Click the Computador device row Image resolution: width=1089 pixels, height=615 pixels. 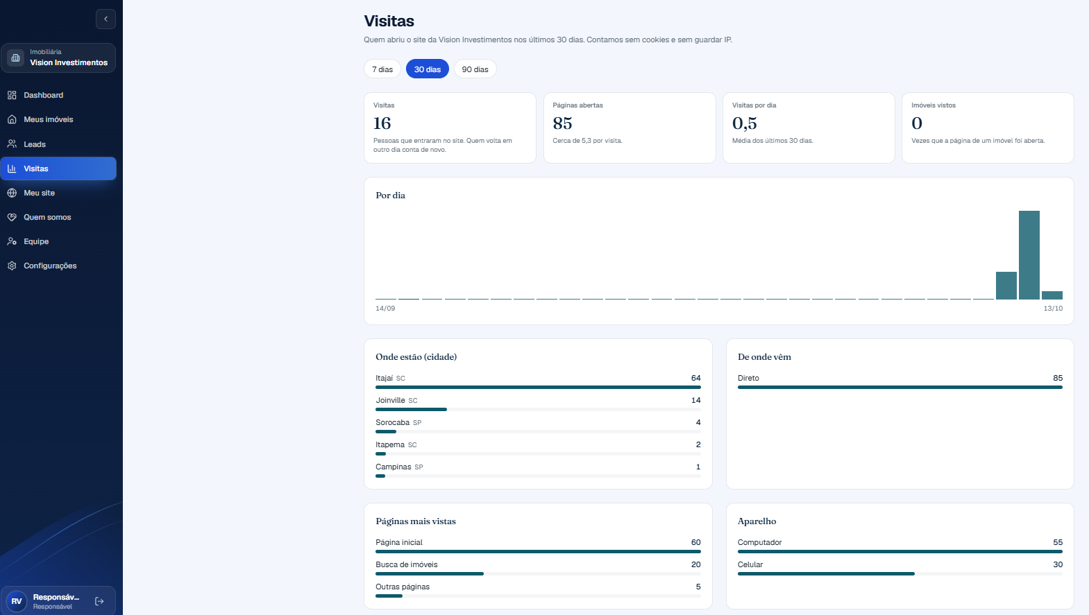900,546
